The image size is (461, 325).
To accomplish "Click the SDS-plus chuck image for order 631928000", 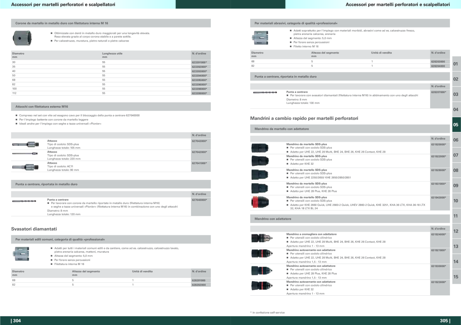I will click(259, 174).
